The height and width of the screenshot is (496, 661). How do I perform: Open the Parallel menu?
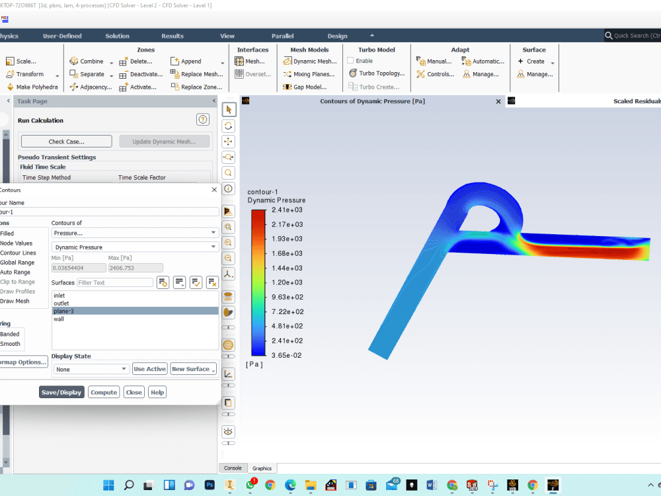pos(282,36)
